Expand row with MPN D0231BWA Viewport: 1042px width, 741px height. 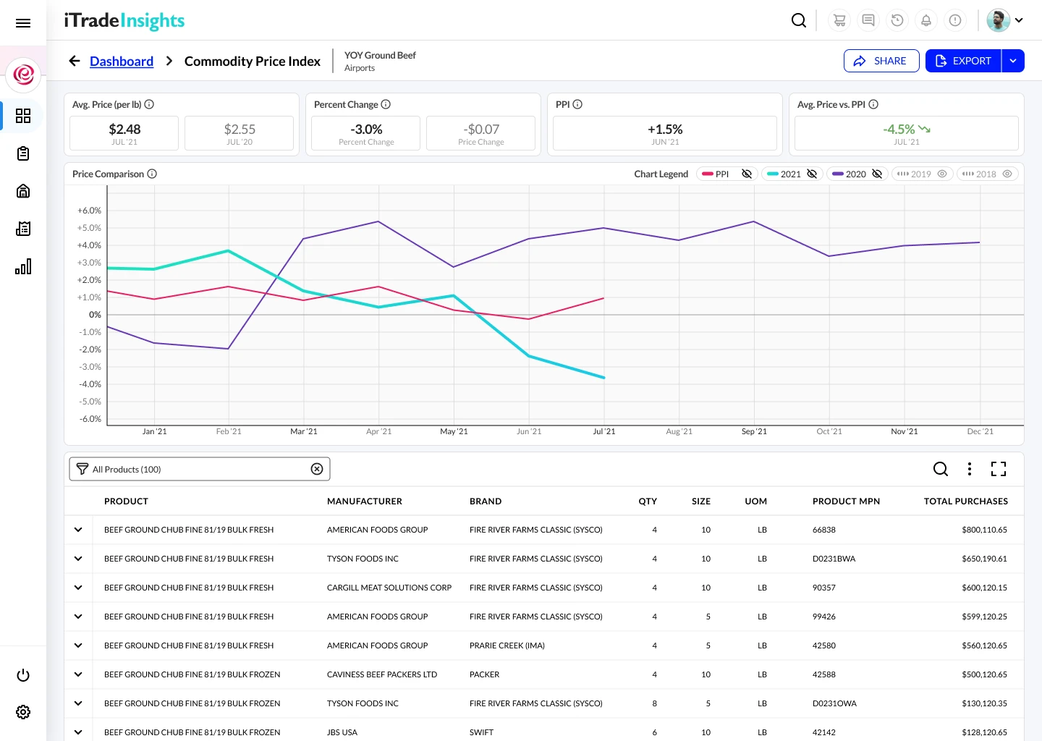78,559
